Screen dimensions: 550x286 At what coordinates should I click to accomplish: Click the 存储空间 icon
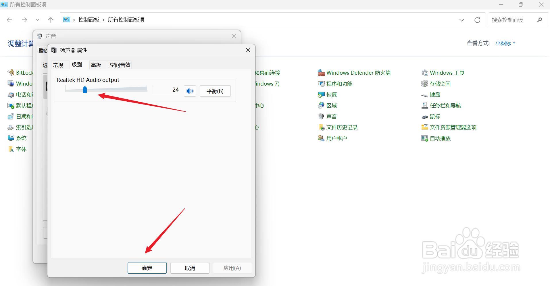[x=424, y=84]
